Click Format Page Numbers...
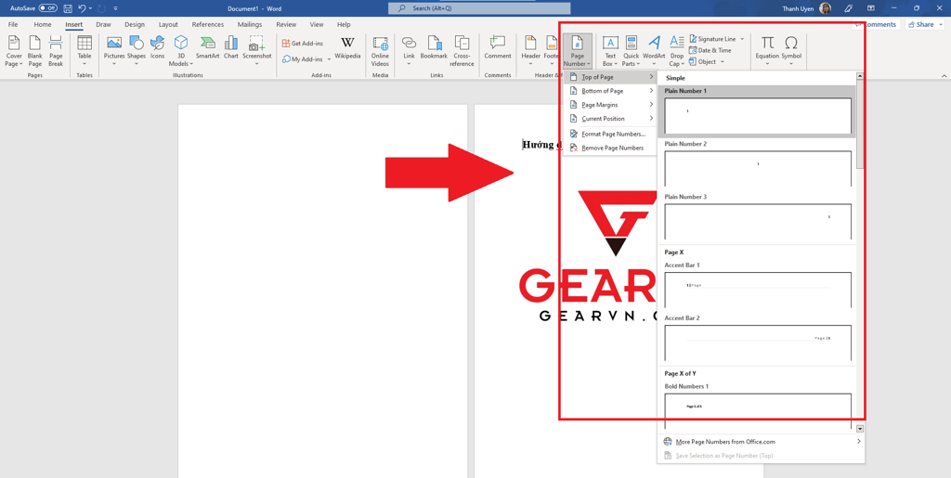Image resolution: width=951 pixels, height=478 pixels. 610,134
